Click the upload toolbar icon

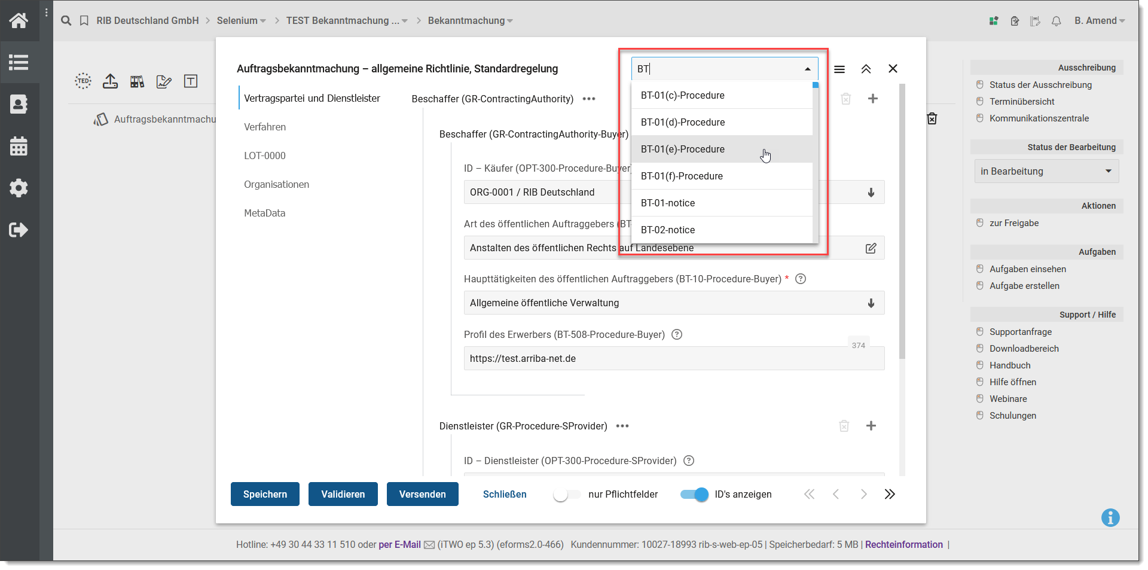coord(110,81)
